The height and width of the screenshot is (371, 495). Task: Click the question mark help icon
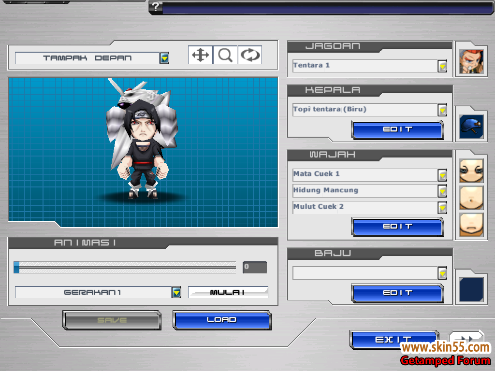(x=155, y=7)
